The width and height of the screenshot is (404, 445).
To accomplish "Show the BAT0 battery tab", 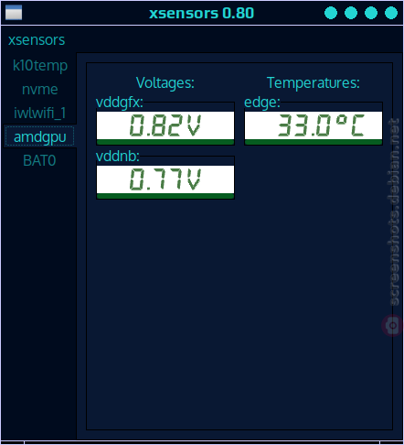I will [x=40, y=160].
